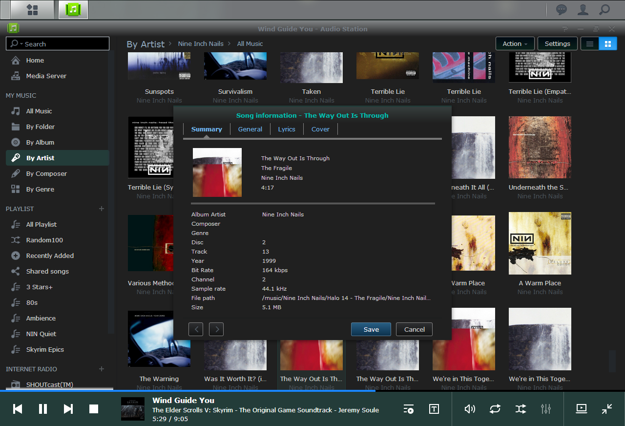Open the DSM search magnifier icon
Screen dimensions: 625x426
coord(604,9)
